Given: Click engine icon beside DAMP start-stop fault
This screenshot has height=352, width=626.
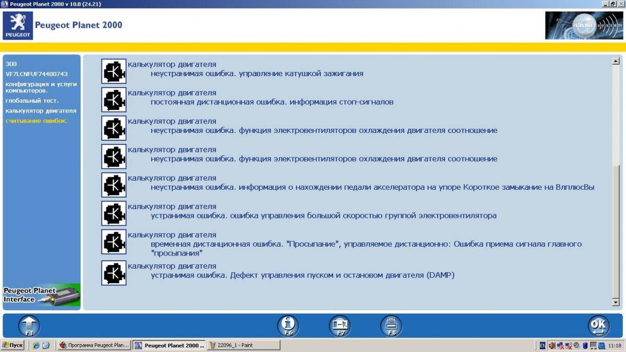Looking at the screenshot, I should point(114,273).
